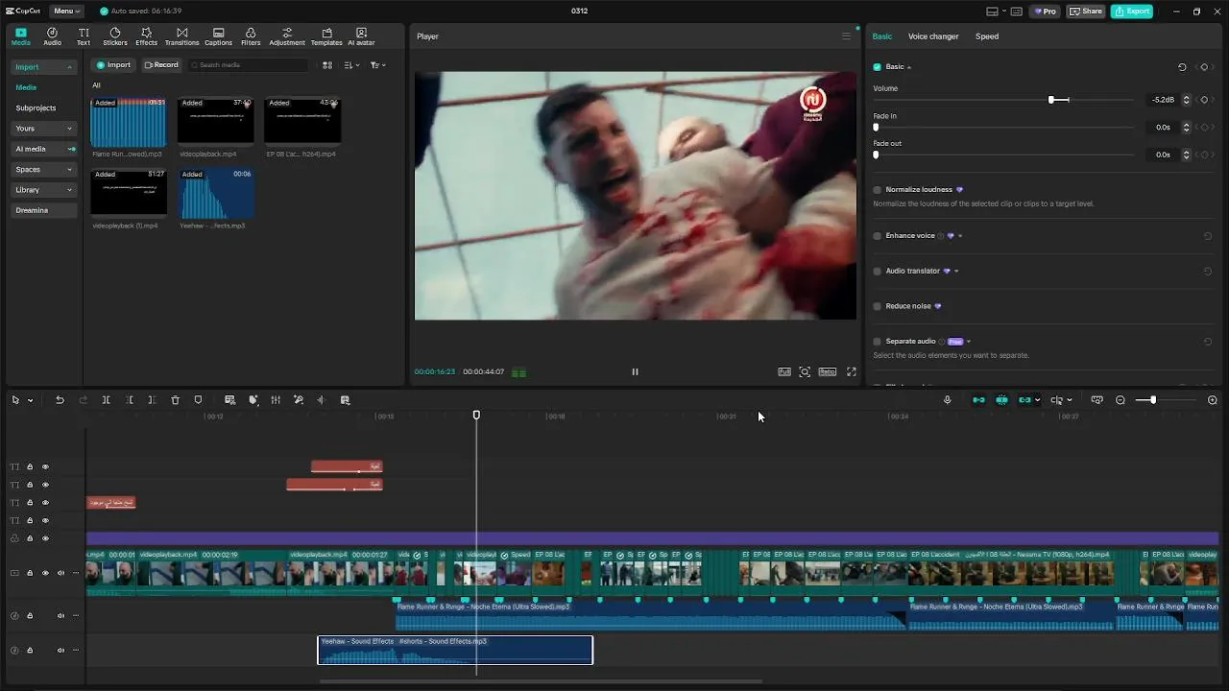Open the Text tab
The image size is (1229, 691).
pos(84,36)
